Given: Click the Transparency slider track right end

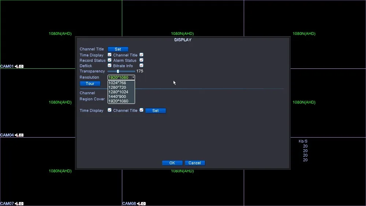Looking at the screenshot, I should [134, 71].
